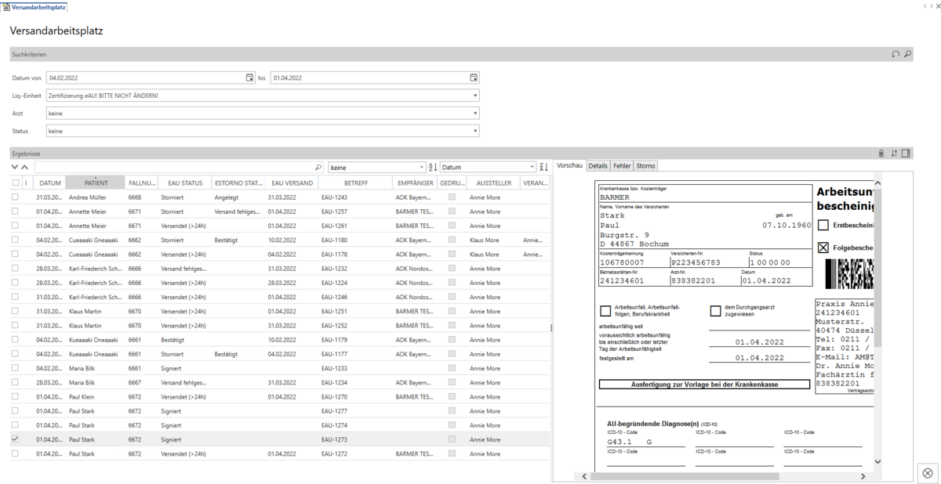Viewport: 941px width, 484px height.
Task: Click the lock icon in Ergebnisse bar
Action: pos(881,154)
